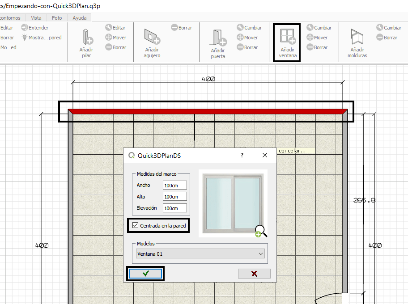Open the Ayuda tab
This screenshot has width=408, height=304.
(x=80, y=18)
